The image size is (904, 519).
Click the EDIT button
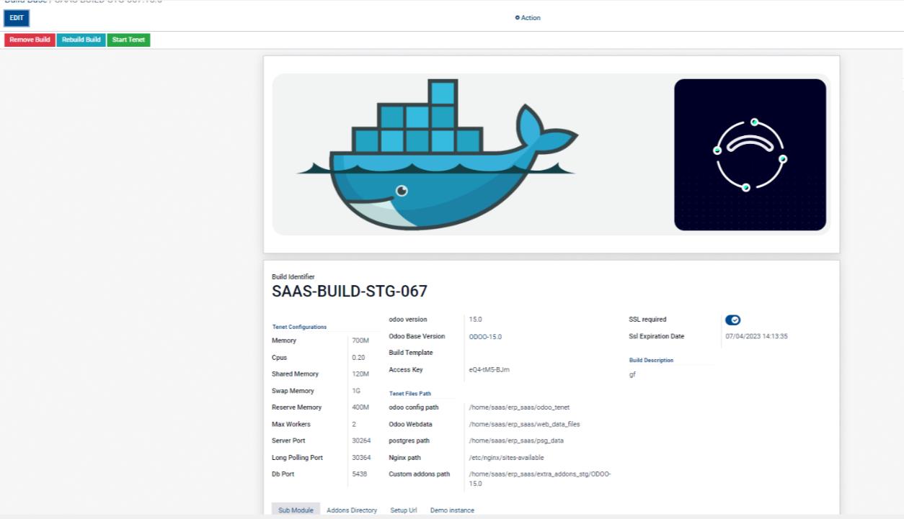(17, 18)
